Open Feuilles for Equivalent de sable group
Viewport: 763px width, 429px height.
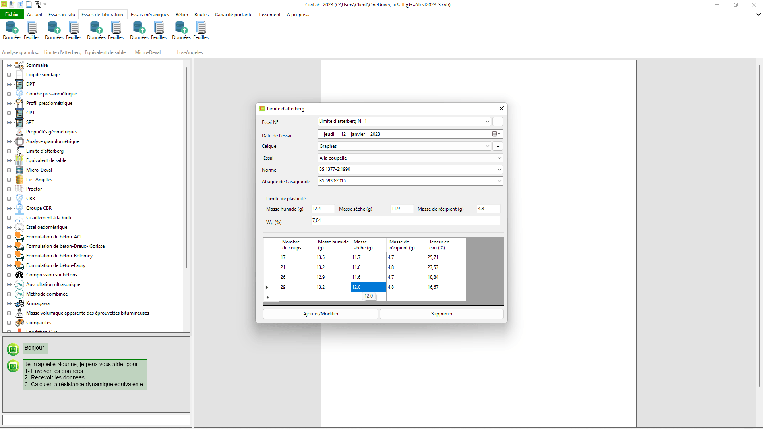(116, 31)
